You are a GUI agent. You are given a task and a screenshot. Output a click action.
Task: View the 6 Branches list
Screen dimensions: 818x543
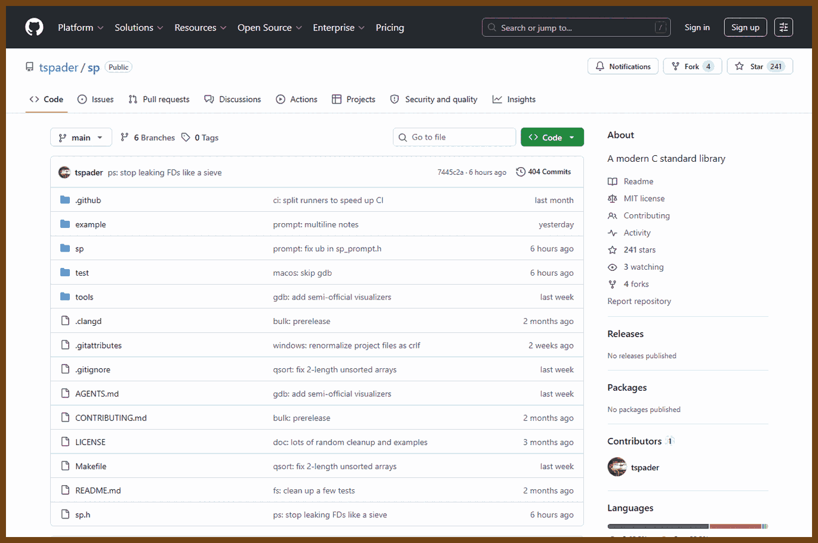pyautogui.click(x=147, y=137)
